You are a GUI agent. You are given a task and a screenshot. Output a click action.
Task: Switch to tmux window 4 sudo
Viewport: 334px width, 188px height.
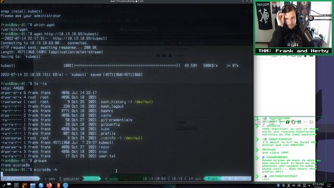[111, 179]
